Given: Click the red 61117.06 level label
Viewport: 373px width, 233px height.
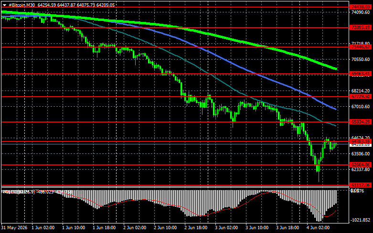Looking at the screenshot, I should [361, 185].
